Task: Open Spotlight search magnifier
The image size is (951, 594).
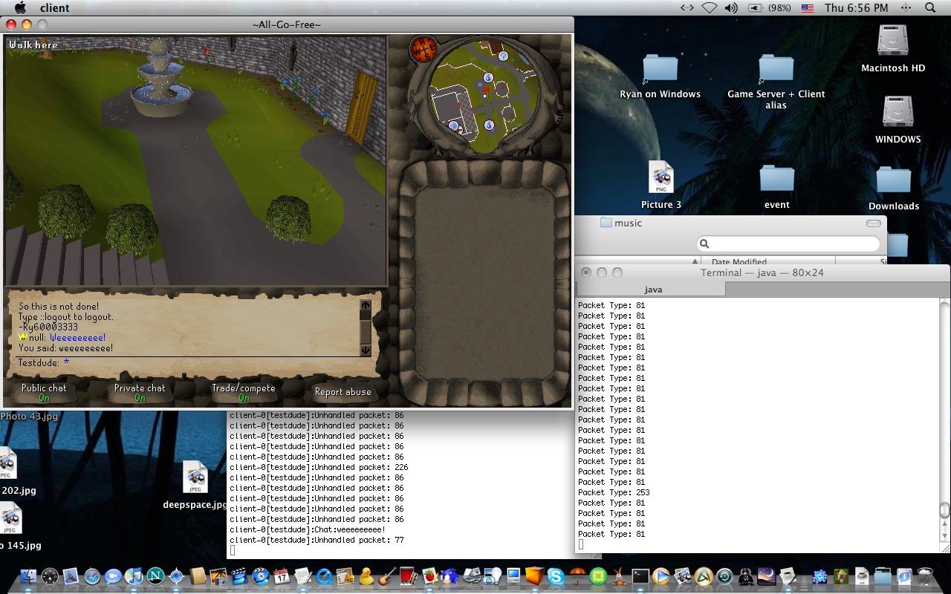Action: [930, 7]
